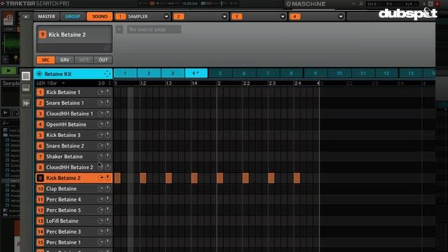This screenshot has height=252, width=448.
Task: Select sound slot number 4 orange pad
Action: [x=41, y=125]
